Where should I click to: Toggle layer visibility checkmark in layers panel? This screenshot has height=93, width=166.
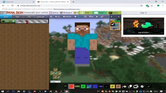[112, 24]
